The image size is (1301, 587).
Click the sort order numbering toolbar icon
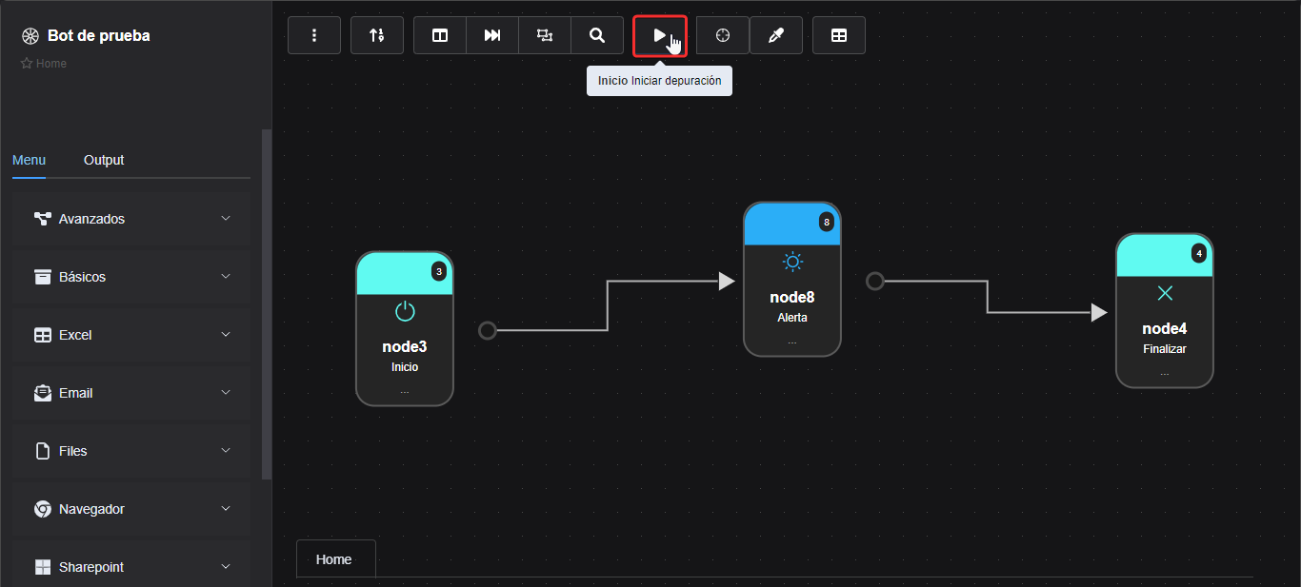coord(377,35)
